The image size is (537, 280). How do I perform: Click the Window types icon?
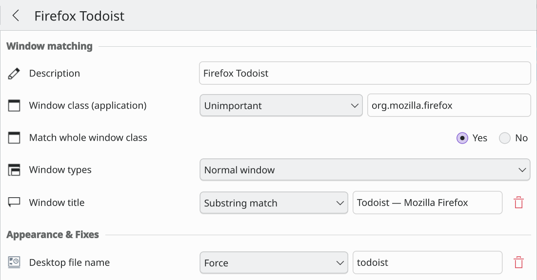14,170
